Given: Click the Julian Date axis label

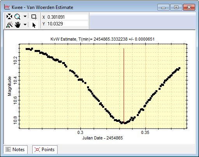Looking at the screenshot, I should click(x=103, y=138).
